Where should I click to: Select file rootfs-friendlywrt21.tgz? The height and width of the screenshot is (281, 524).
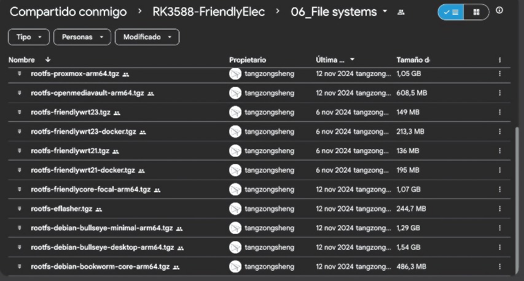(70, 151)
